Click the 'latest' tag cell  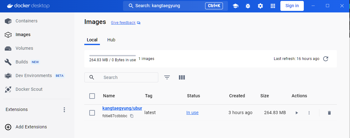click(x=150, y=113)
